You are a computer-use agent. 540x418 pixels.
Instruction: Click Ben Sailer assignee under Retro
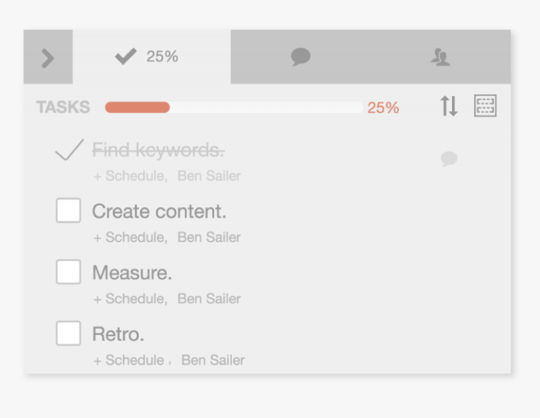tap(213, 360)
